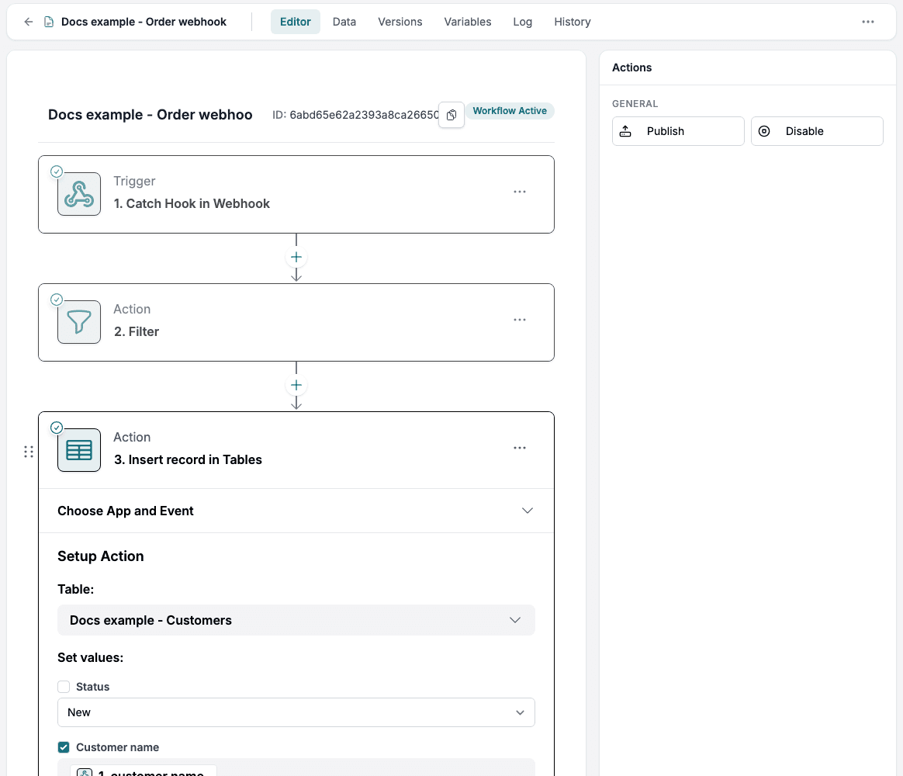903x776 pixels.
Task: Open the Log tab
Action: point(522,22)
